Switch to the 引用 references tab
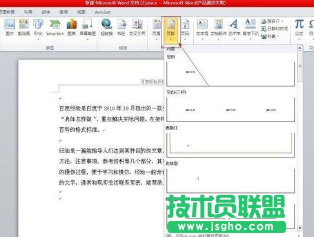Viewport: 314px width, 237px height. (28, 12)
